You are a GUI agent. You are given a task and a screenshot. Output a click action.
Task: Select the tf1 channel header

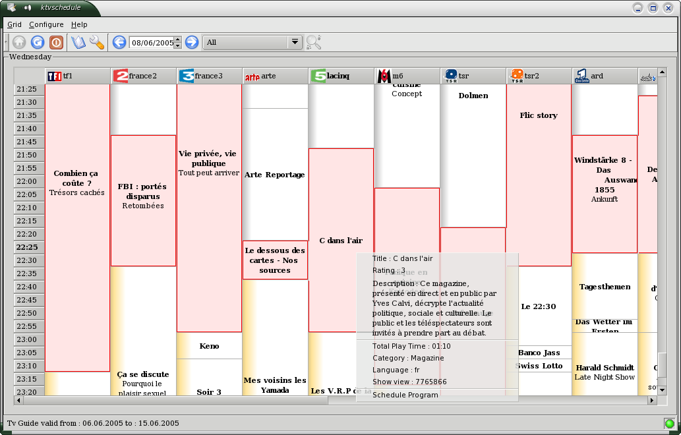tap(78, 76)
